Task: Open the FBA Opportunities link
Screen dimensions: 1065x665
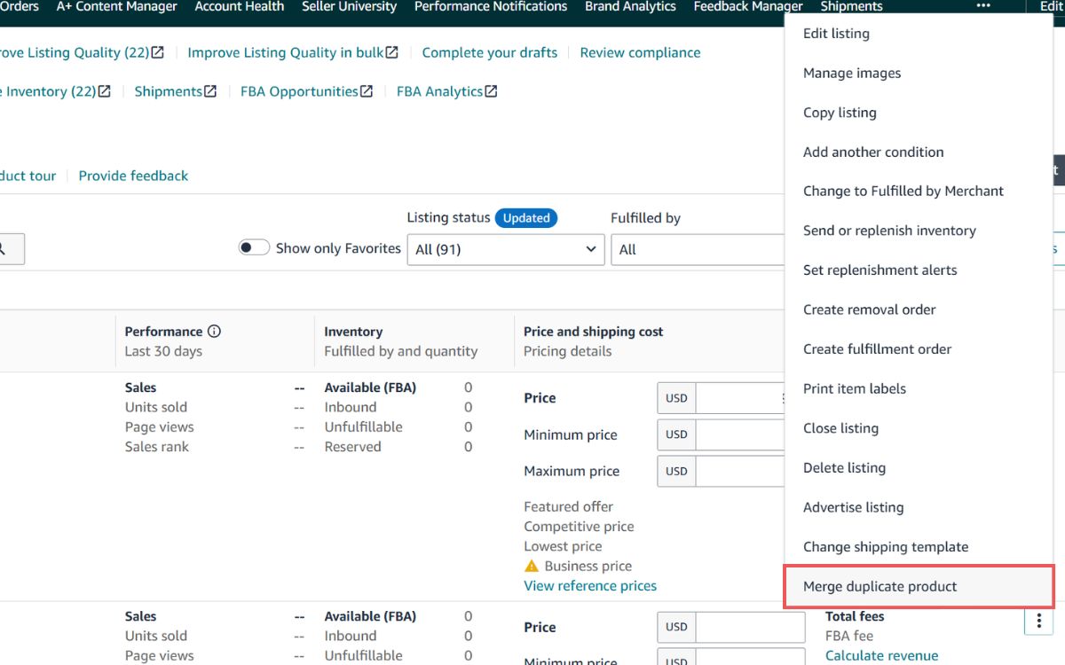Action: [299, 91]
